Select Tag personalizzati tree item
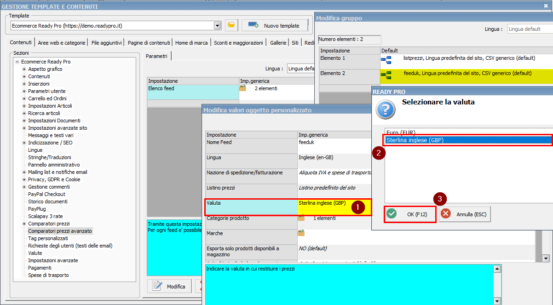 click(x=48, y=238)
